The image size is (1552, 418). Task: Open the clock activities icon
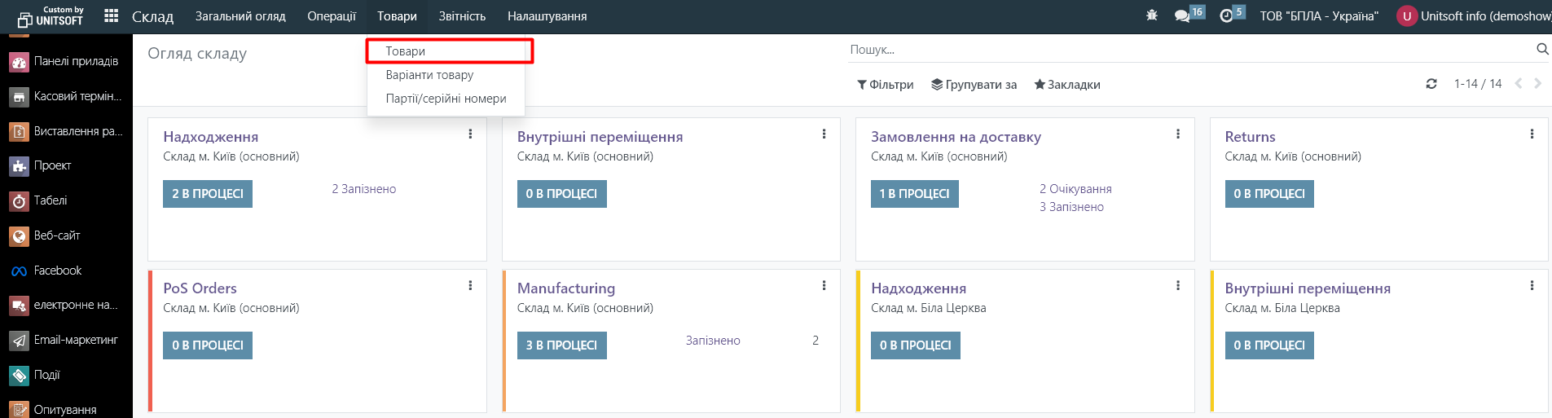[x=1226, y=15]
